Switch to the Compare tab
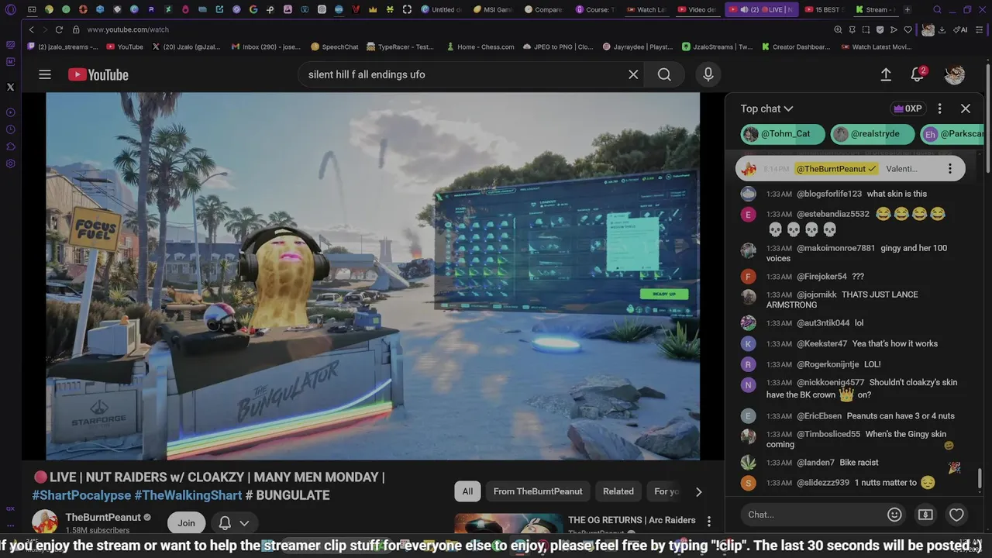This screenshot has height=558, width=992. (x=543, y=10)
